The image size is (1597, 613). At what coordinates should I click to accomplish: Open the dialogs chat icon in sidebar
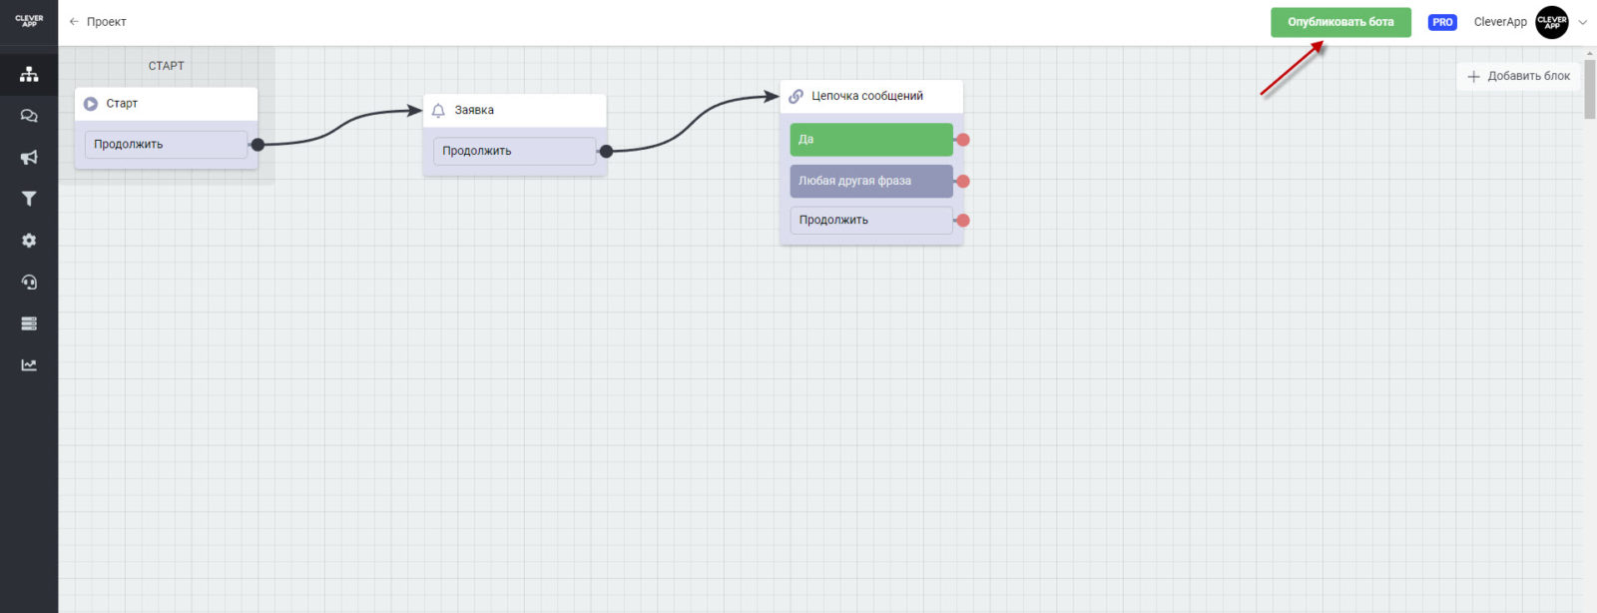coord(29,116)
